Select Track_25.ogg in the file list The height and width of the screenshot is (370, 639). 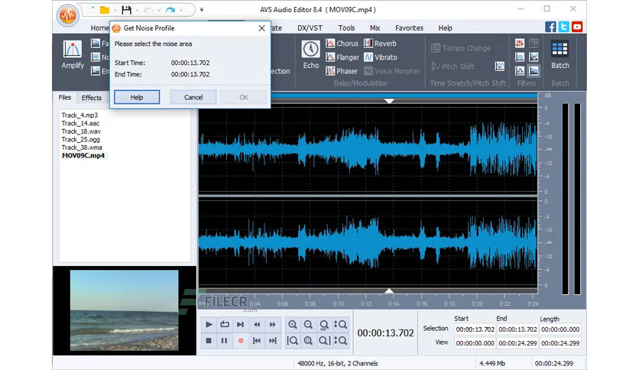click(x=81, y=139)
